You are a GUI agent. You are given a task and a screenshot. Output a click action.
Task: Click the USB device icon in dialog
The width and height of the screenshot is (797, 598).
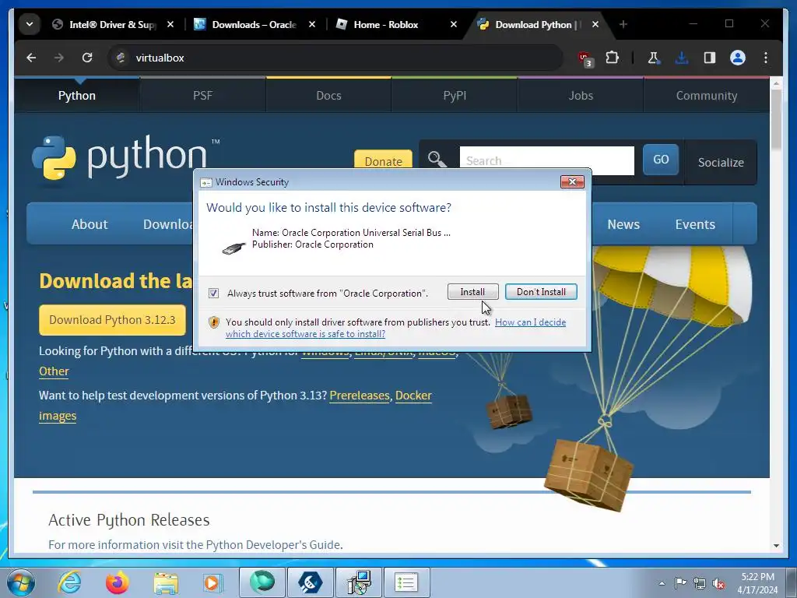tap(233, 248)
